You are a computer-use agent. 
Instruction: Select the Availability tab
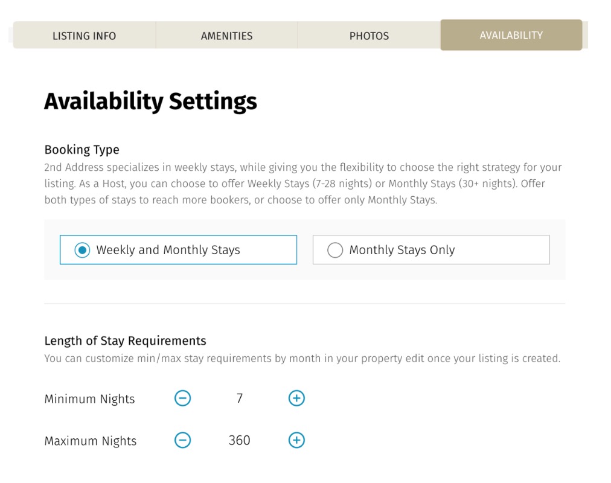(511, 35)
